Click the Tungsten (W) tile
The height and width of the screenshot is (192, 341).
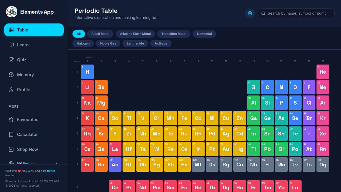(x=157, y=149)
